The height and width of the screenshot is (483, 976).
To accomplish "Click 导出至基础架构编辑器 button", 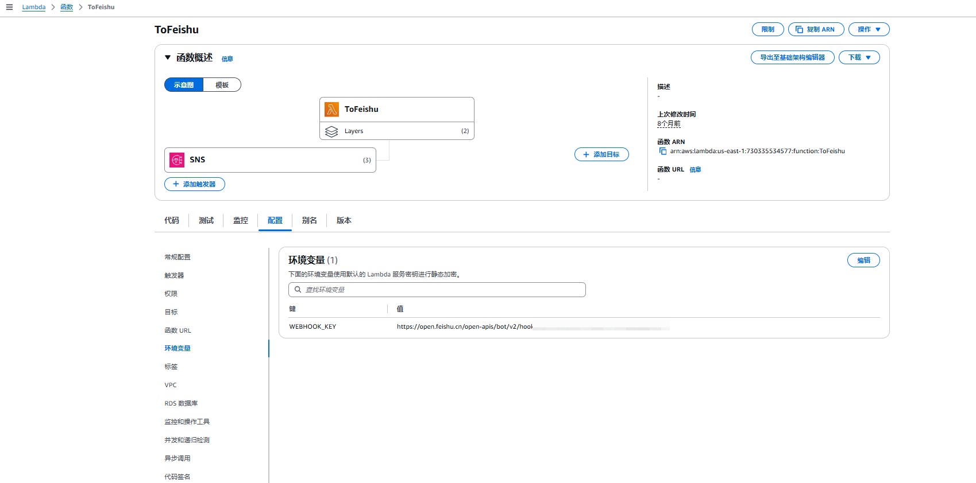I will pos(792,57).
